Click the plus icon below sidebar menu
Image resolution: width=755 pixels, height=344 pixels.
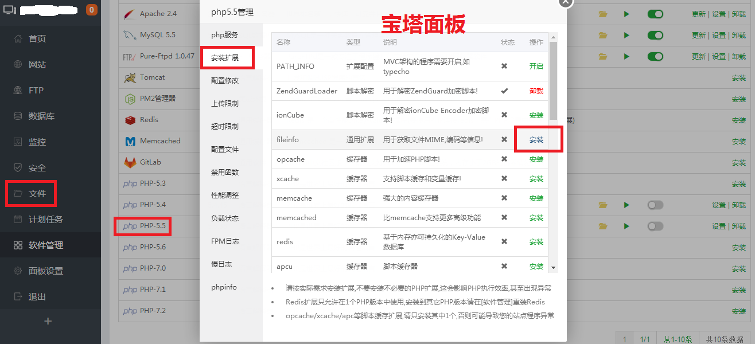[x=48, y=321]
